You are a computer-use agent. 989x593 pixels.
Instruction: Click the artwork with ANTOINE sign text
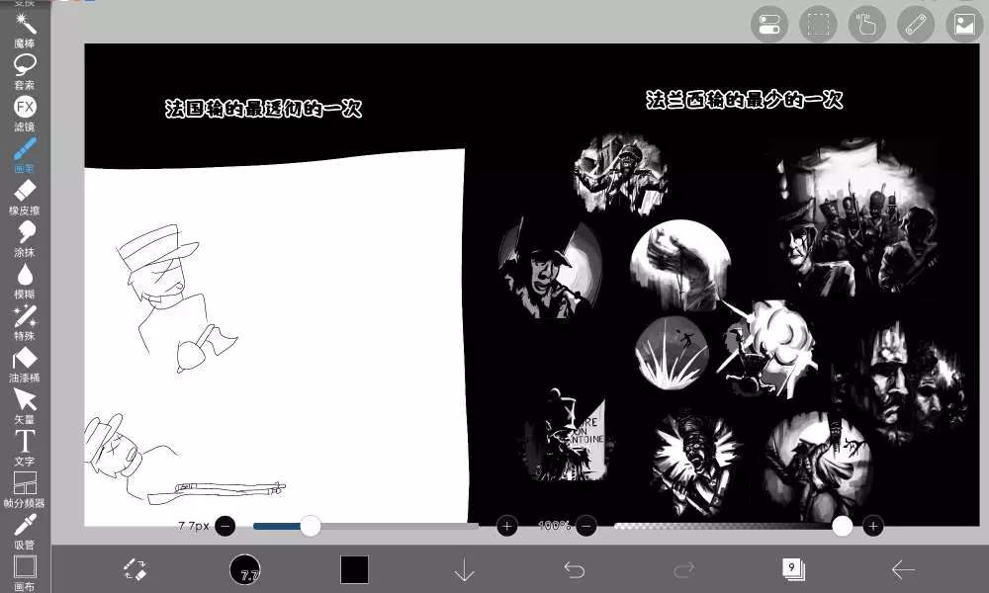click(566, 436)
